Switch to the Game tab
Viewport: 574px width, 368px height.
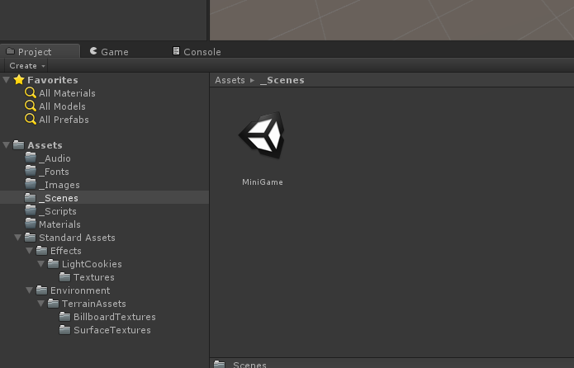tap(109, 52)
